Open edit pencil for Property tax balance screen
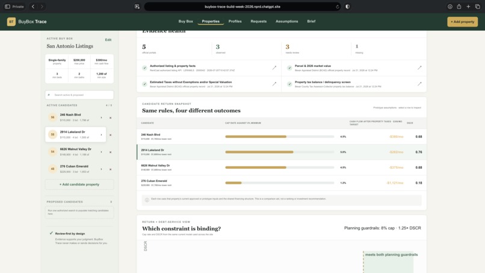This screenshot has width=485, height=273. [419, 84]
